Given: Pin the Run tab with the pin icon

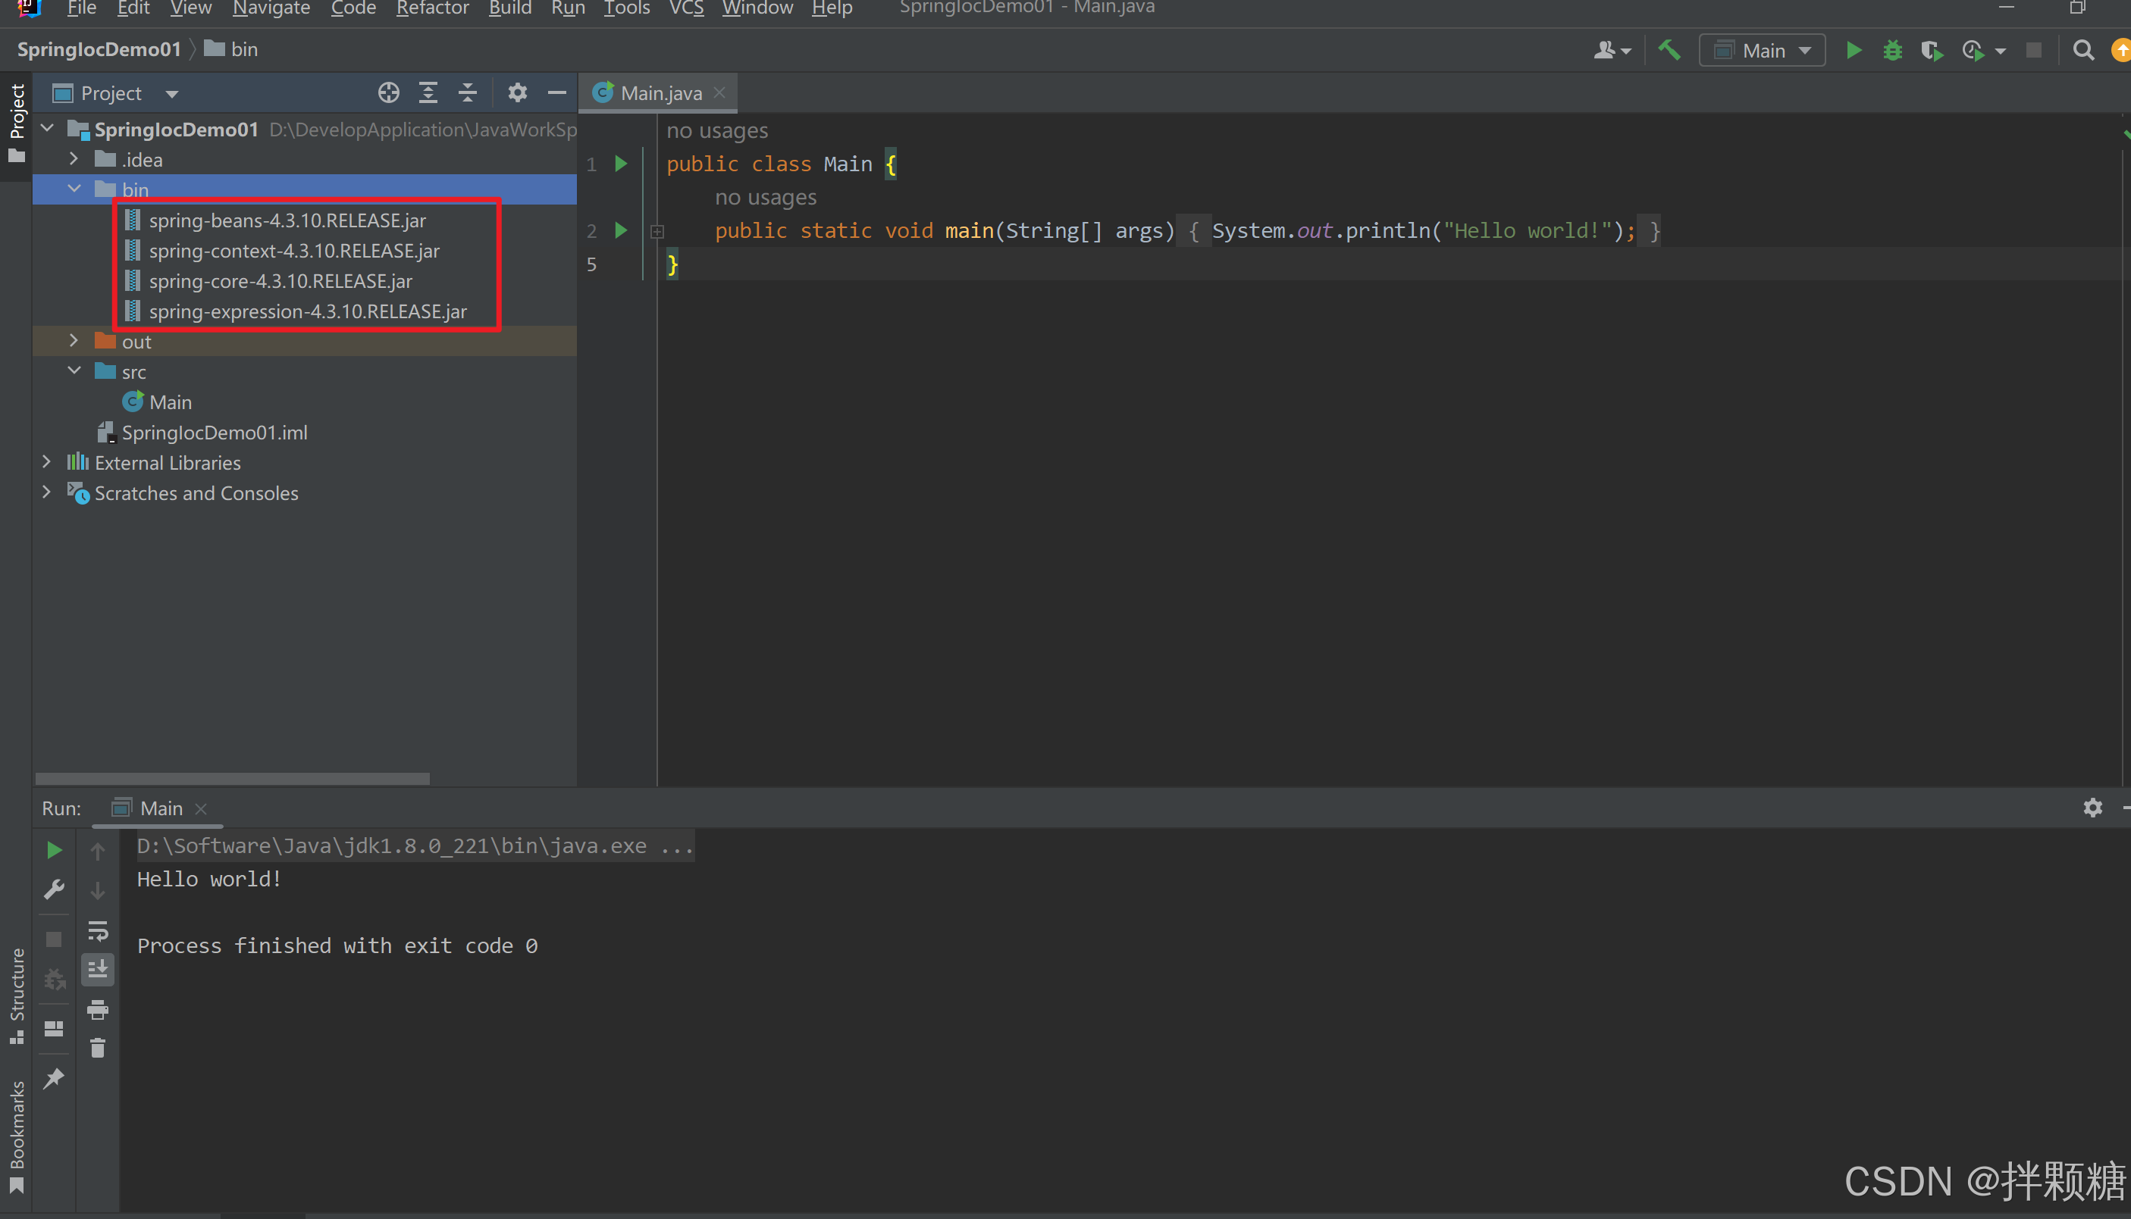Looking at the screenshot, I should point(55,1077).
